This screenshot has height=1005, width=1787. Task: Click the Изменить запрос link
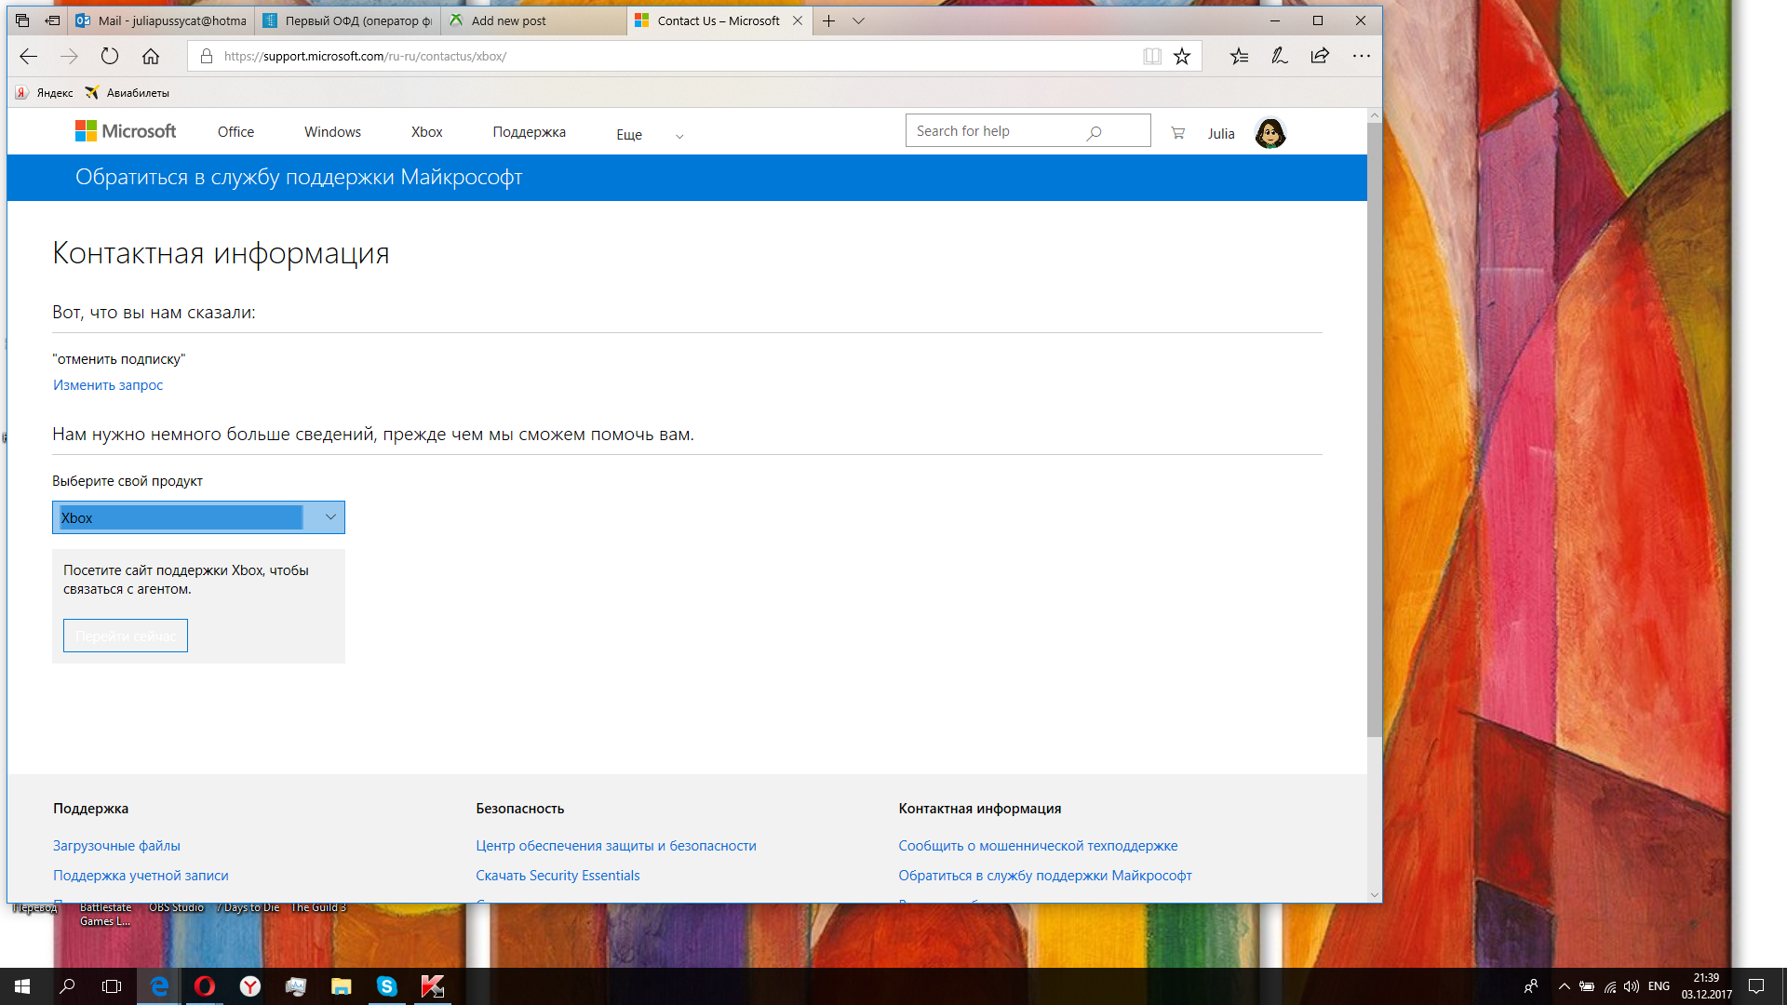point(108,385)
